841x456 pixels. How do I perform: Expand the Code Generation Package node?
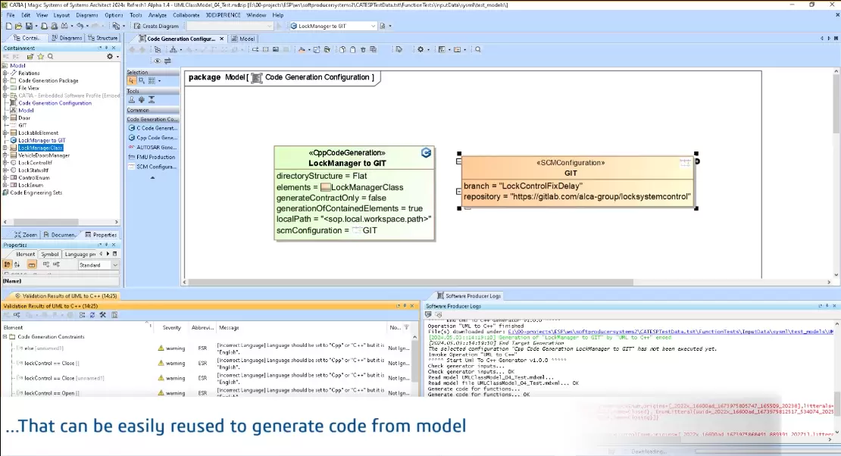click(5, 80)
